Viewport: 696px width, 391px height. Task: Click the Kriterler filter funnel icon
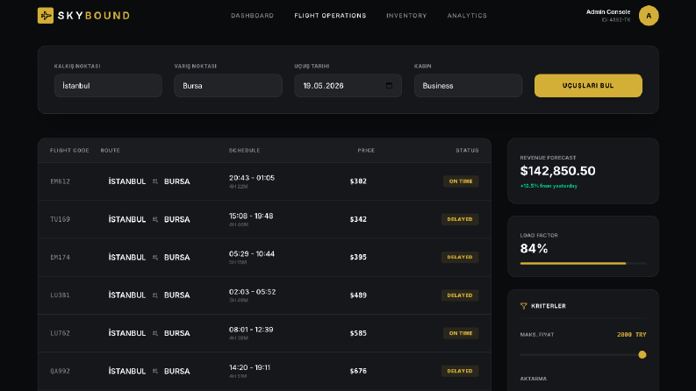[x=524, y=306]
